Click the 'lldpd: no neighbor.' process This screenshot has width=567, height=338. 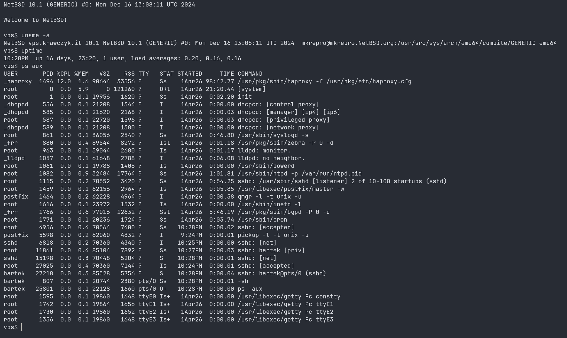click(271, 158)
